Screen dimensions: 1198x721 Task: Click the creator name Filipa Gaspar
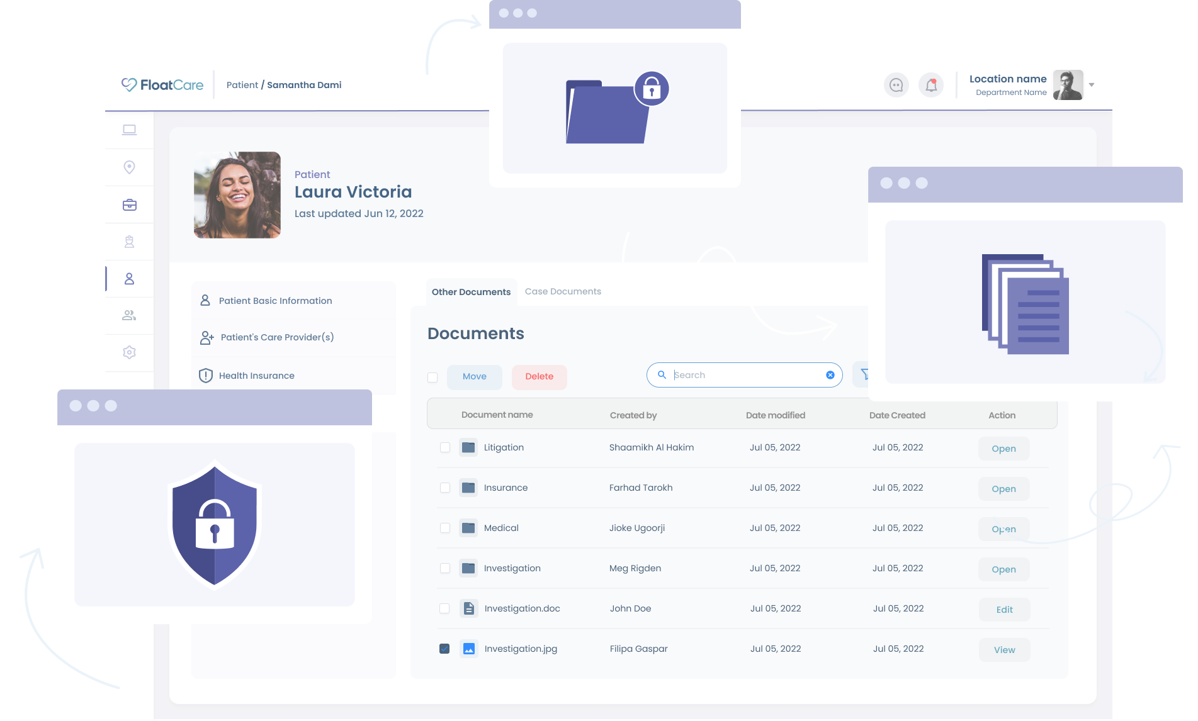[x=638, y=649]
